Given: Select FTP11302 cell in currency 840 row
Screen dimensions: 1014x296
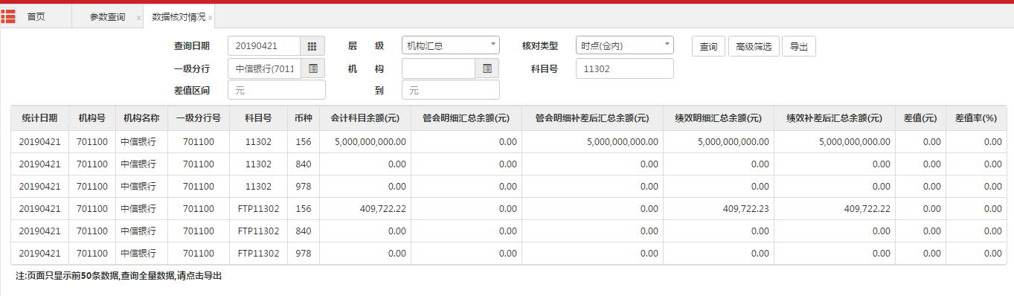Looking at the screenshot, I should tap(258, 231).
